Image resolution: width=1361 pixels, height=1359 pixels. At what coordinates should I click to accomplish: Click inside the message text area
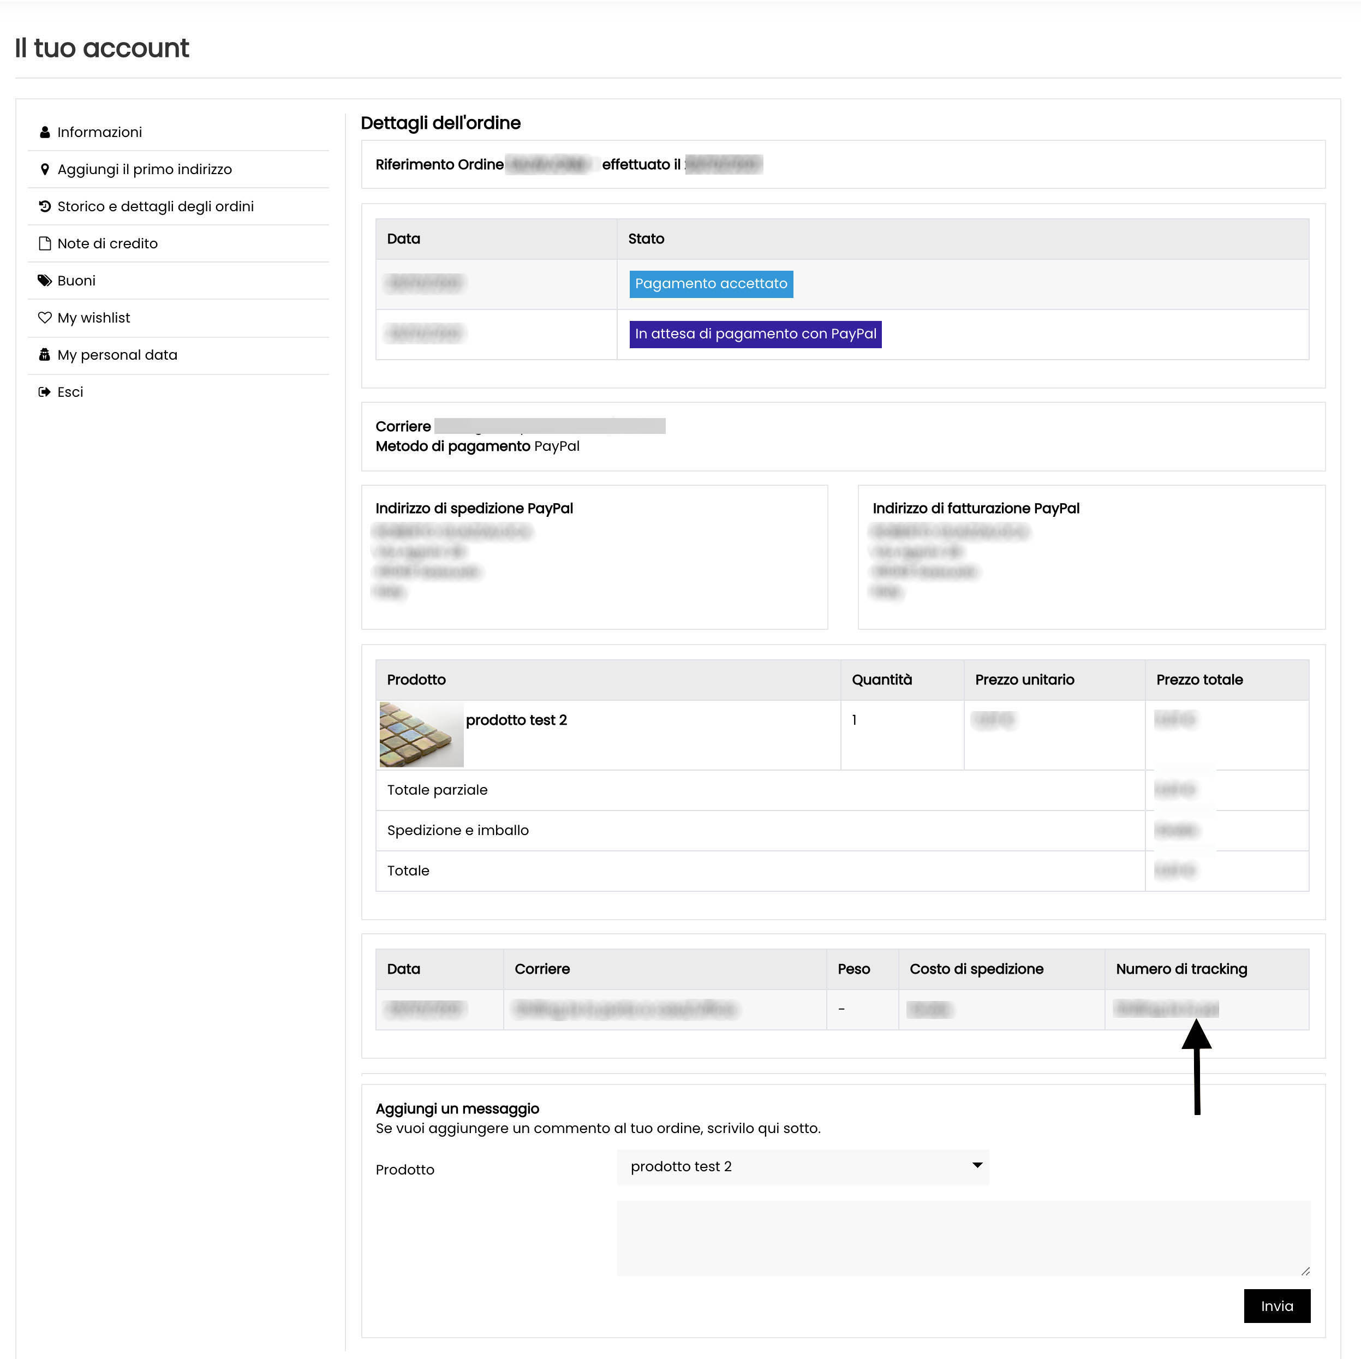pyautogui.click(x=963, y=1238)
